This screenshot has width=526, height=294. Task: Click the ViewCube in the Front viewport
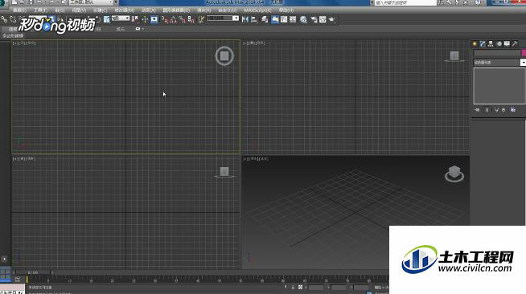[x=454, y=56]
